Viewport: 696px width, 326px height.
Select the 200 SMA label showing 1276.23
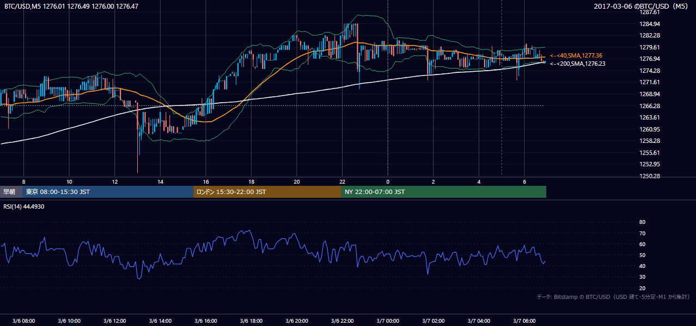pyautogui.click(x=578, y=64)
